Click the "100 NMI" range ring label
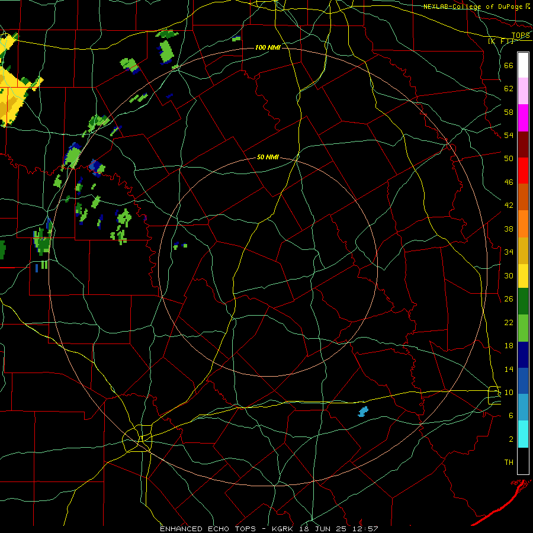This screenshot has width=533, height=533. (x=268, y=47)
